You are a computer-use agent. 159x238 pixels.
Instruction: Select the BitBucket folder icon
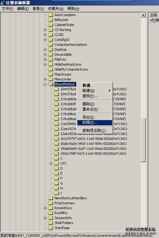tap(51, 20)
